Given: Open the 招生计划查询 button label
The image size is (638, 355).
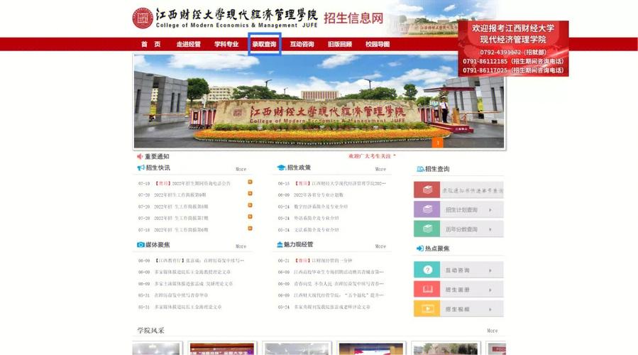Looking at the screenshot, I should point(461,209).
